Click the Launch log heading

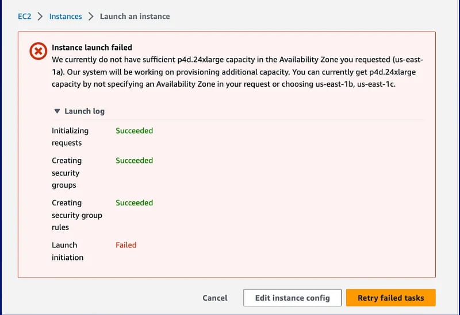pyautogui.click(x=85, y=111)
